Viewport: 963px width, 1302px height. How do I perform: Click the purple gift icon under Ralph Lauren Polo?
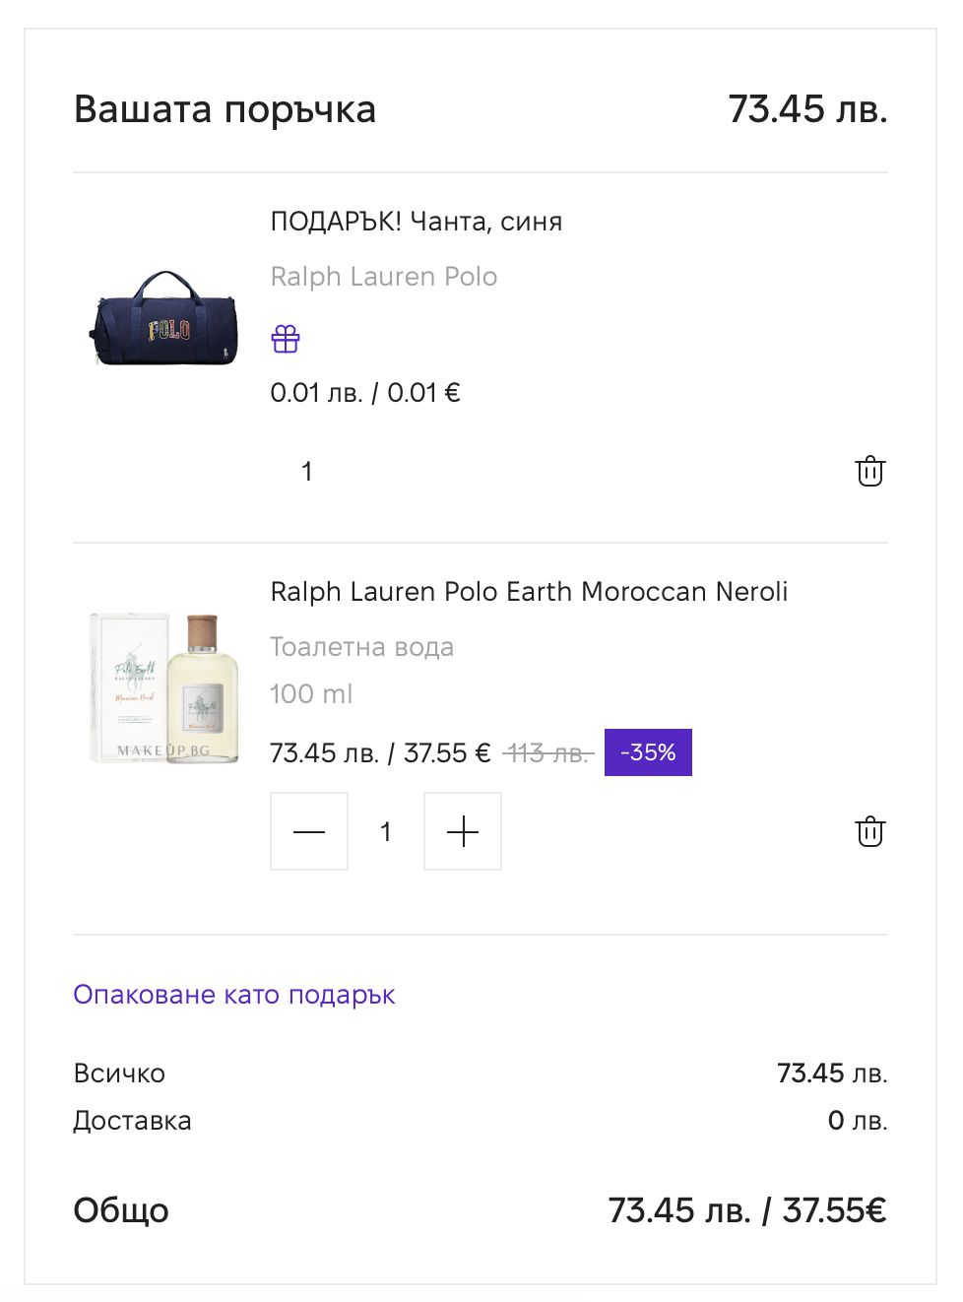tap(286, 339)
